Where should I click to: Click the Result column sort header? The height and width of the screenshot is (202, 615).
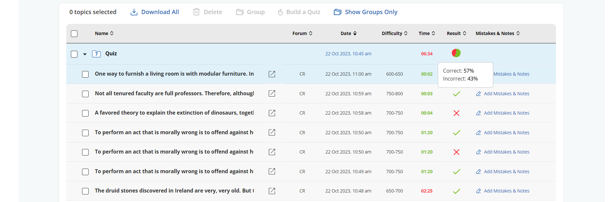(x=456, y=33)
